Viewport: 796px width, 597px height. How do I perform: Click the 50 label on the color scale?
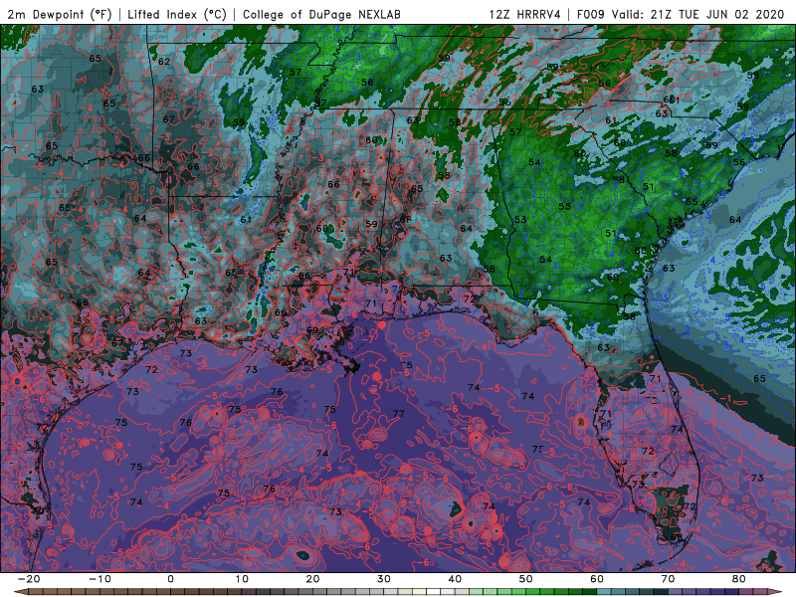click(526, 579)
